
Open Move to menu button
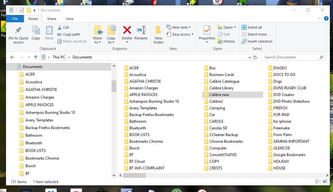pyautogui.click(x=98, y=35)
